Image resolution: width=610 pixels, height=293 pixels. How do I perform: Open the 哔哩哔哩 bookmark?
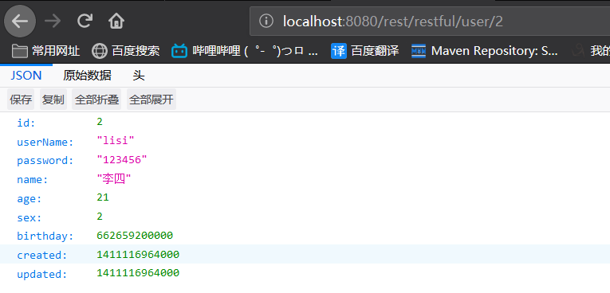click(245, 51)
